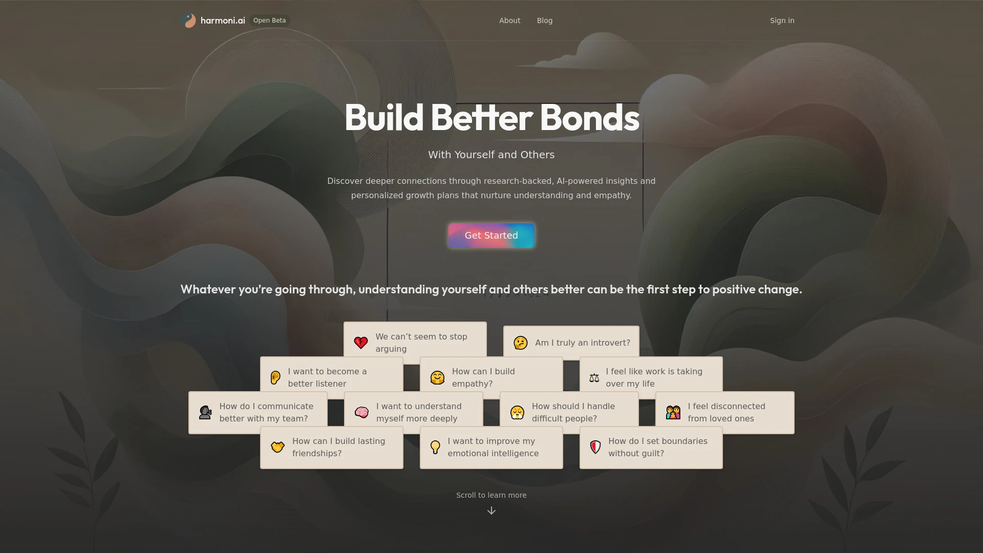The height and width of the screenshot is (553, 983).
Task: Click the 'We can't seem to stop arguing' card
Action: [x=415, y=343]
